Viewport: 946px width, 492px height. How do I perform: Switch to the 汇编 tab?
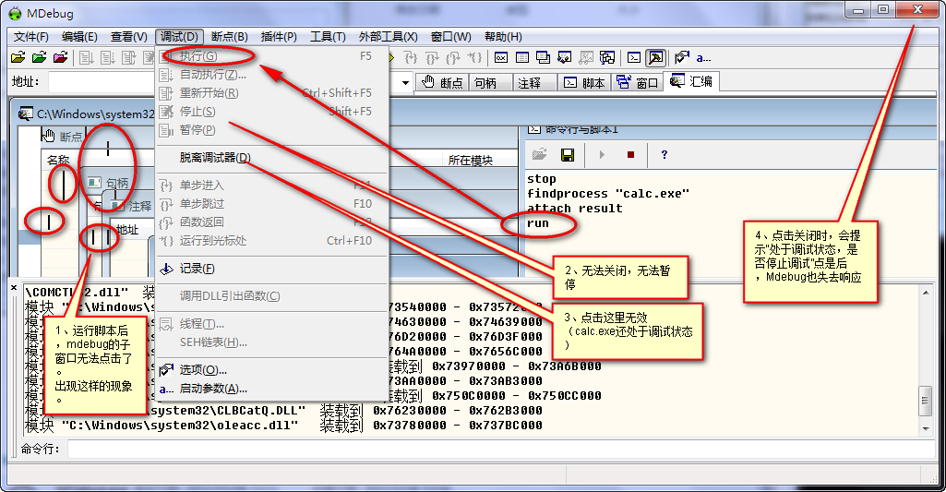(x=691, y=81)
